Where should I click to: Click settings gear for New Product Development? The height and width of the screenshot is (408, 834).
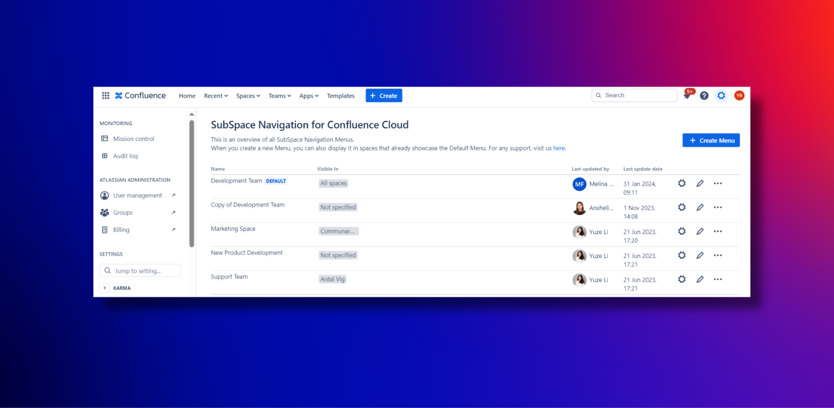(682, 256)
